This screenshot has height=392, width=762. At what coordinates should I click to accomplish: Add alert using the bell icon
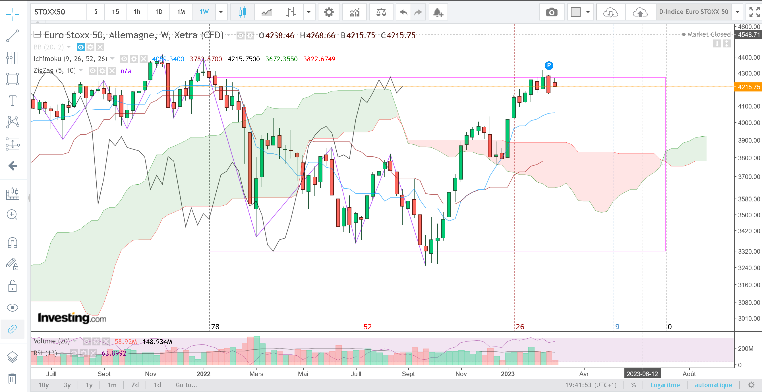pos(438,12)
